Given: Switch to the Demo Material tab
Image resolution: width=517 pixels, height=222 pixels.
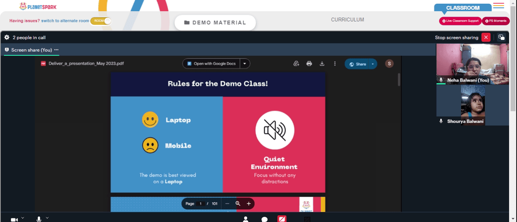Looking at the screenshot, I should pos(215,23).
